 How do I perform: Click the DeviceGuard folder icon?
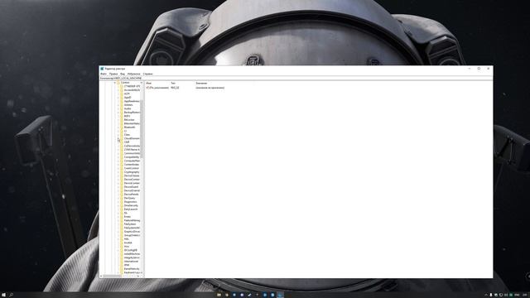[122, 187]
